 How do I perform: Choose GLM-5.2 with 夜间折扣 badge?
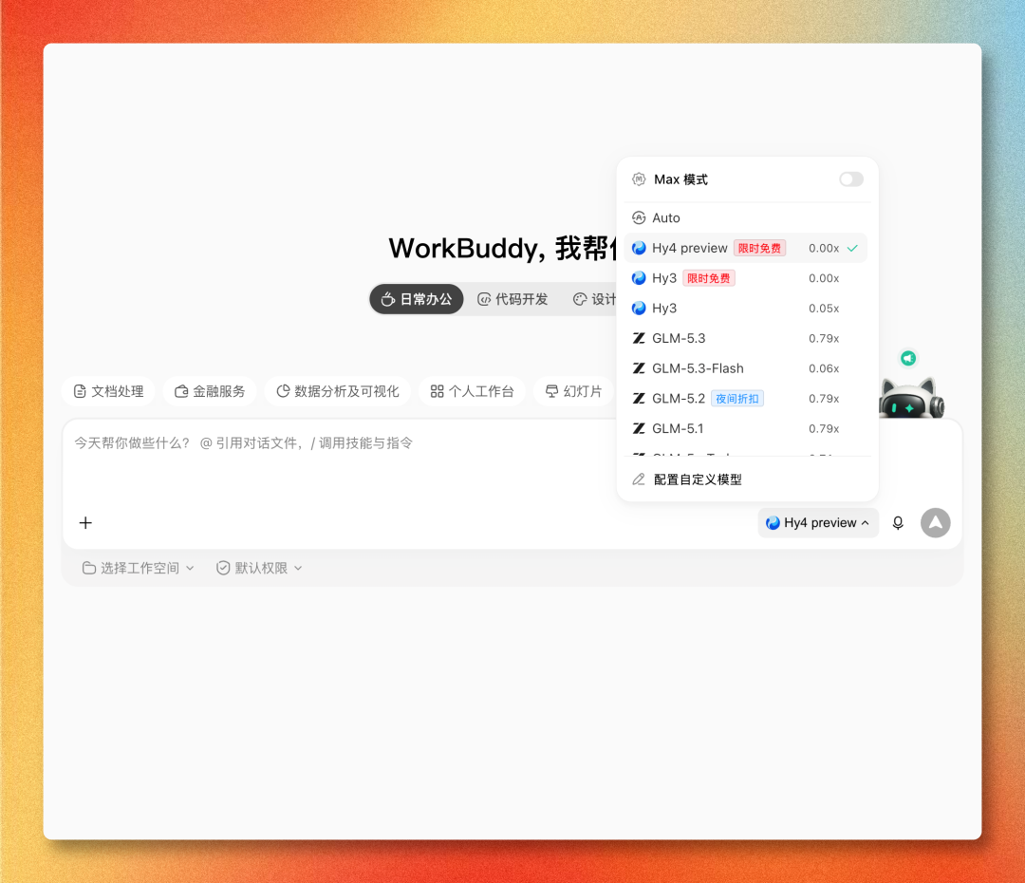point(746,399)
